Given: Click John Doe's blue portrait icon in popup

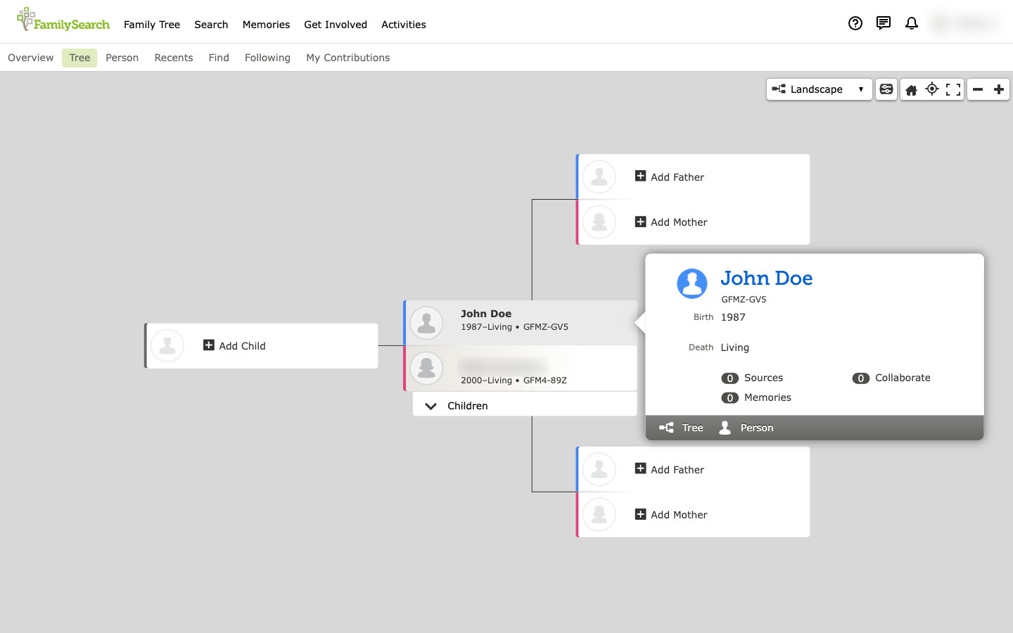Looking at the screenshot, I should pos(692,283).
